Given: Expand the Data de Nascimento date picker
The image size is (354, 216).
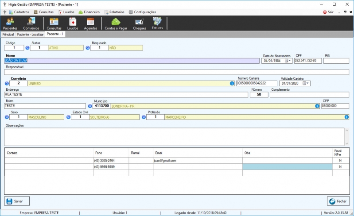Looking at the screenshot, I should [x=290, y=61].
